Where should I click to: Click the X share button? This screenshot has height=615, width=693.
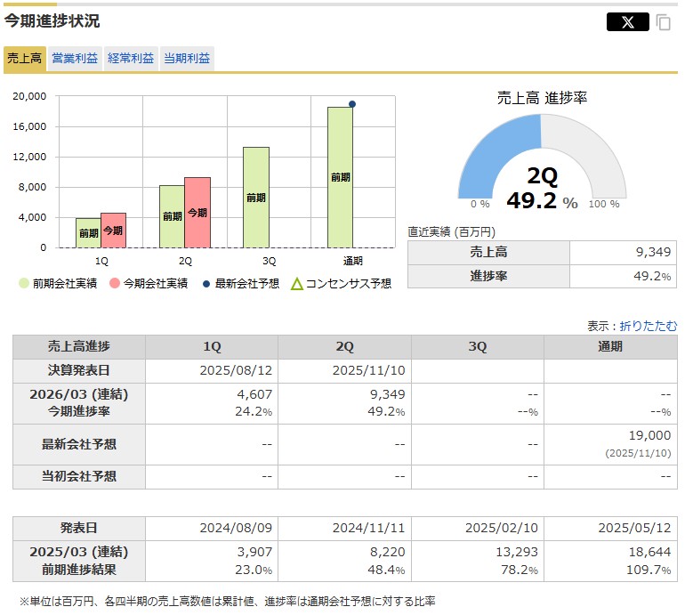click(627, 22)
